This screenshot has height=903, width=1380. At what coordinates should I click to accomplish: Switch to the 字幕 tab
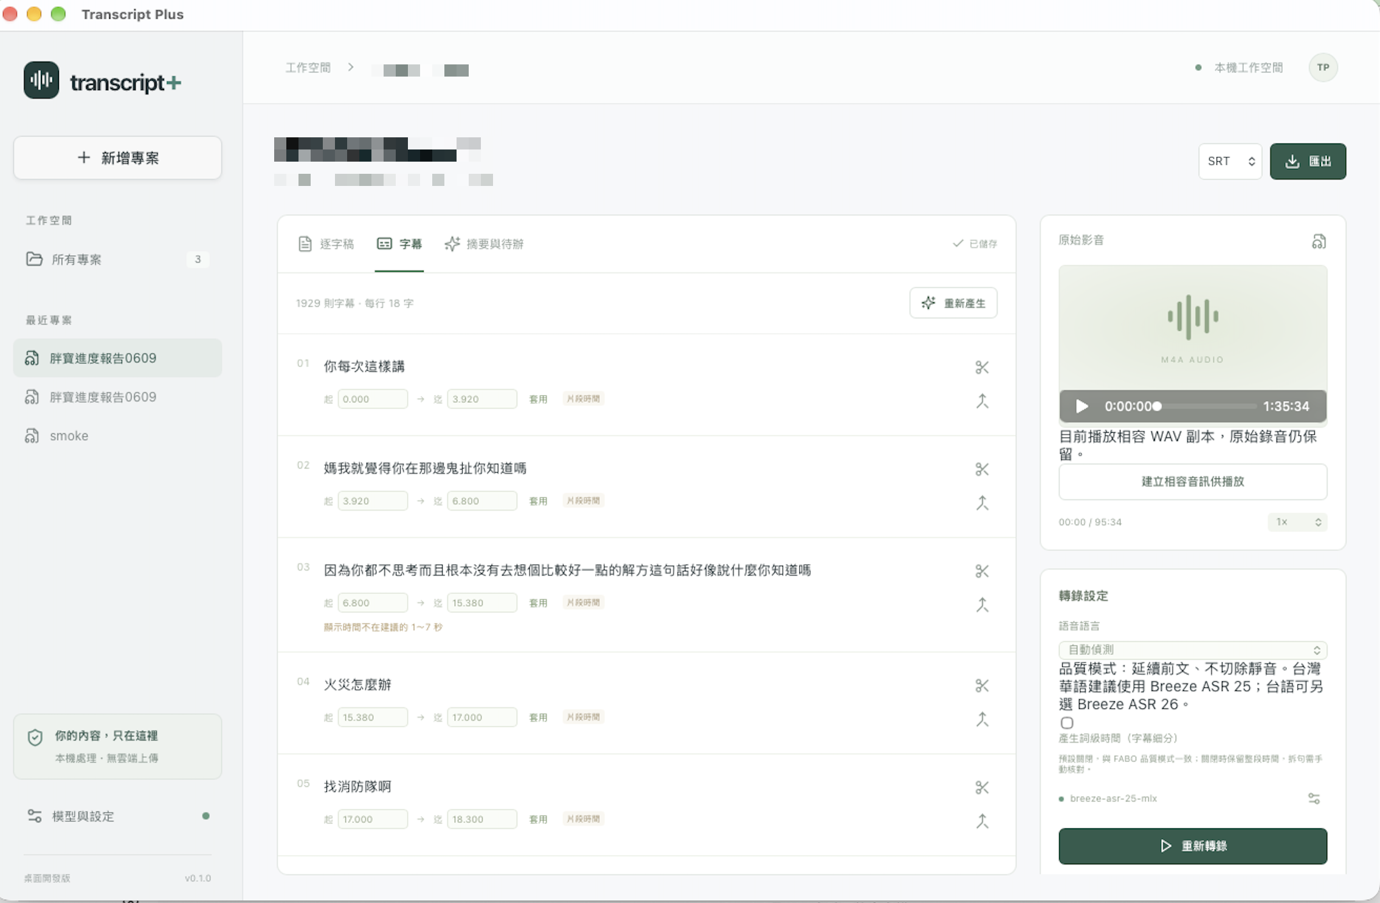[x=399, y=244]
